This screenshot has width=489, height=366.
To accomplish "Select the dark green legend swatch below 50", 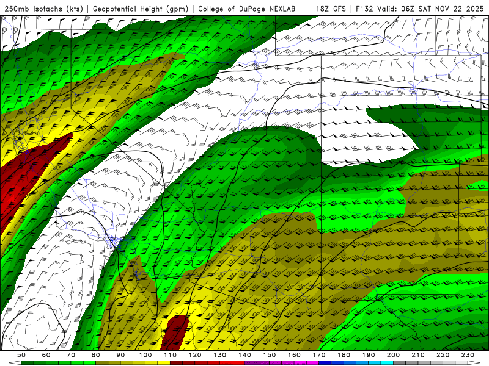I will tap(28, 363).
